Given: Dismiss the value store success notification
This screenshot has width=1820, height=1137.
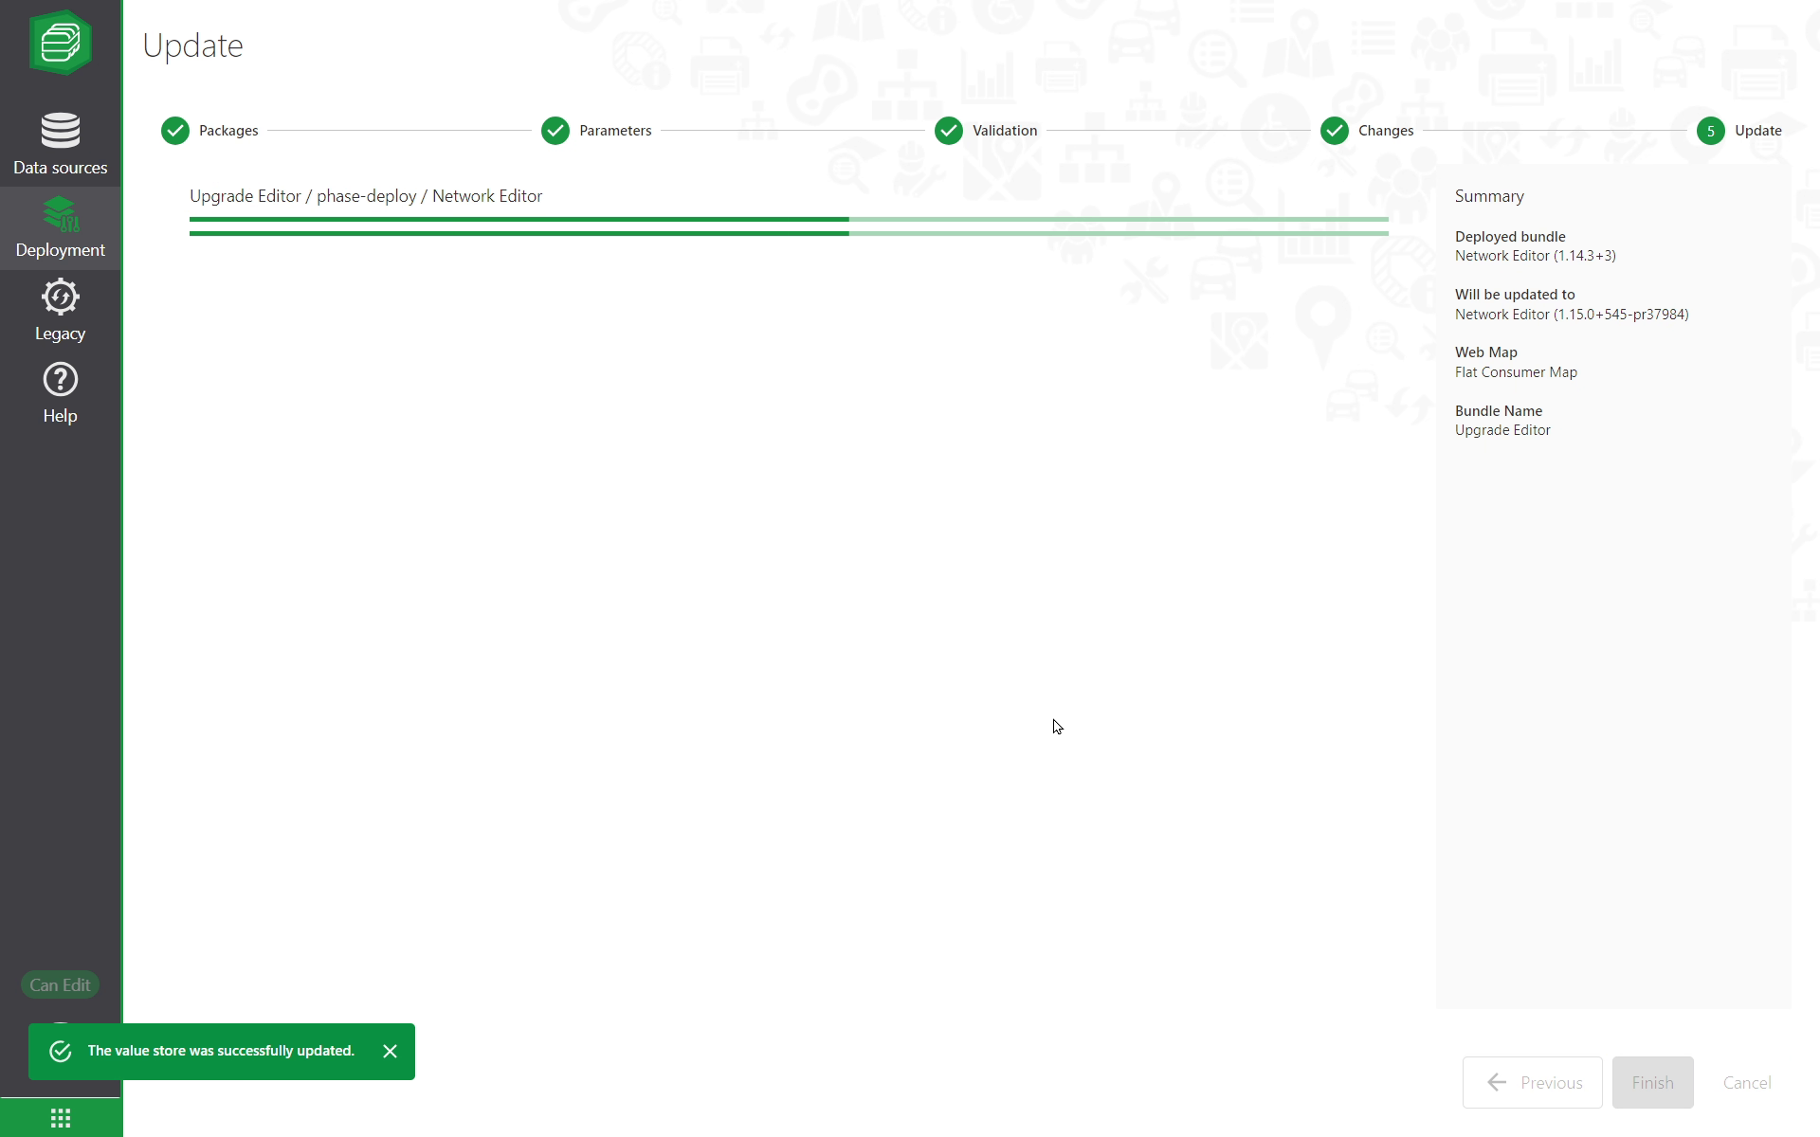Looking at the screenshot, I should point(390,1052).
